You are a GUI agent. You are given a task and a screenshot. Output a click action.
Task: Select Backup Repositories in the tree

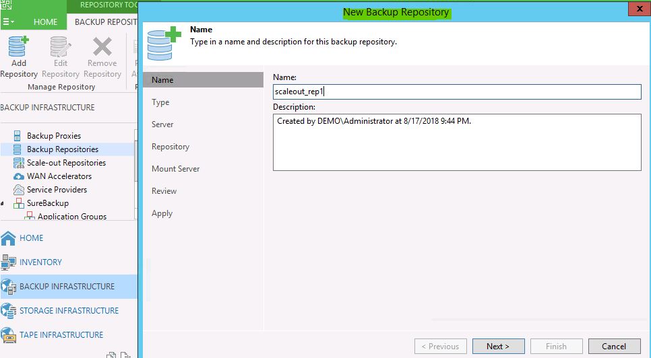(x=63, y=149)
